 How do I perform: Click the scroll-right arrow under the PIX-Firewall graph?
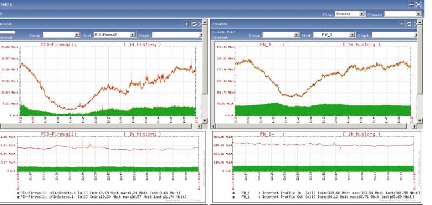pos(200,126)
